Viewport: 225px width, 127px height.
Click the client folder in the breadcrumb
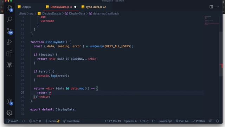tap(22, 13)
